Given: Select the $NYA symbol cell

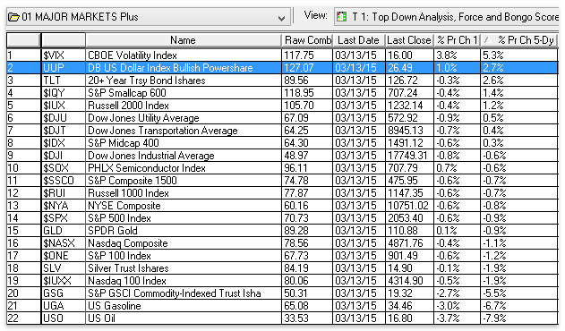Looking at the screenshot, I should pos(64,205).
